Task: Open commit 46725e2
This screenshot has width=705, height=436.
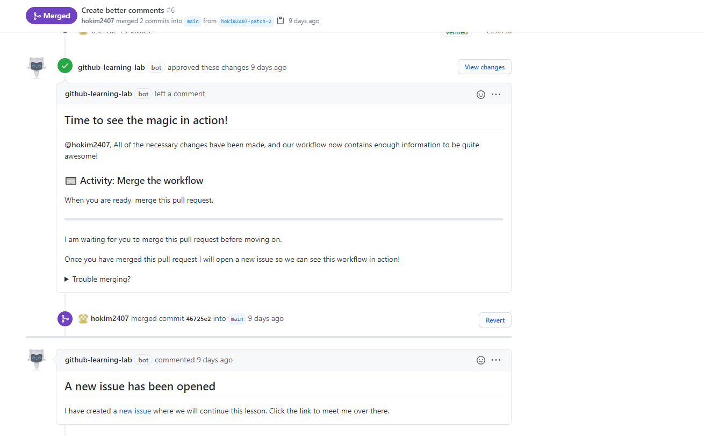Action: click(x=198, y=319)
